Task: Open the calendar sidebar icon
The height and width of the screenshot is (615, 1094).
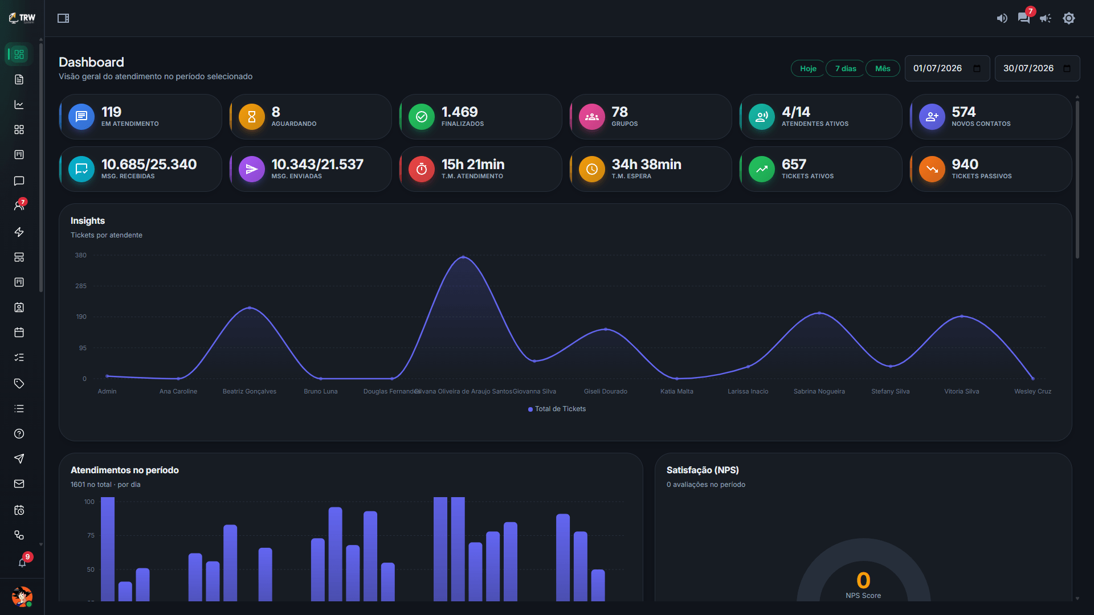Action: click(19, 333)
